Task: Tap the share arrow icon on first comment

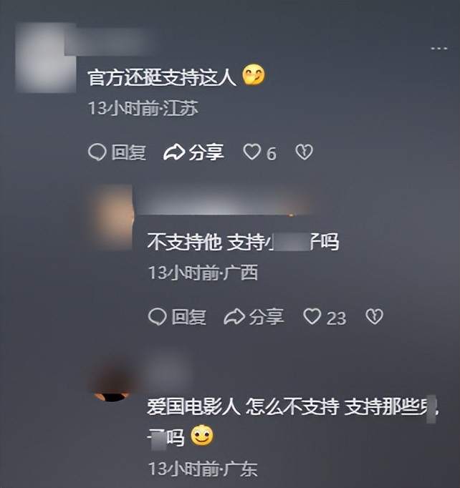Action: [x=174, y=152]
